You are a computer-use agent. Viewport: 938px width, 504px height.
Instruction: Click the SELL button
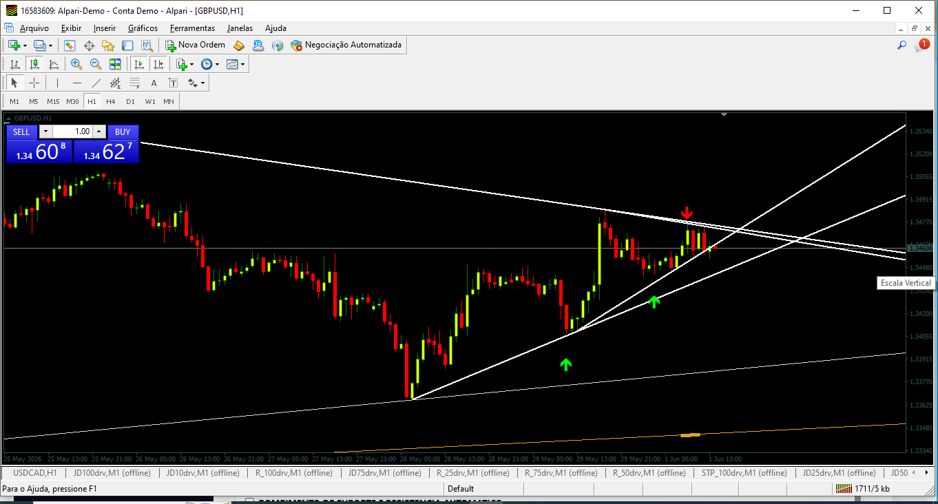[21, 132]
